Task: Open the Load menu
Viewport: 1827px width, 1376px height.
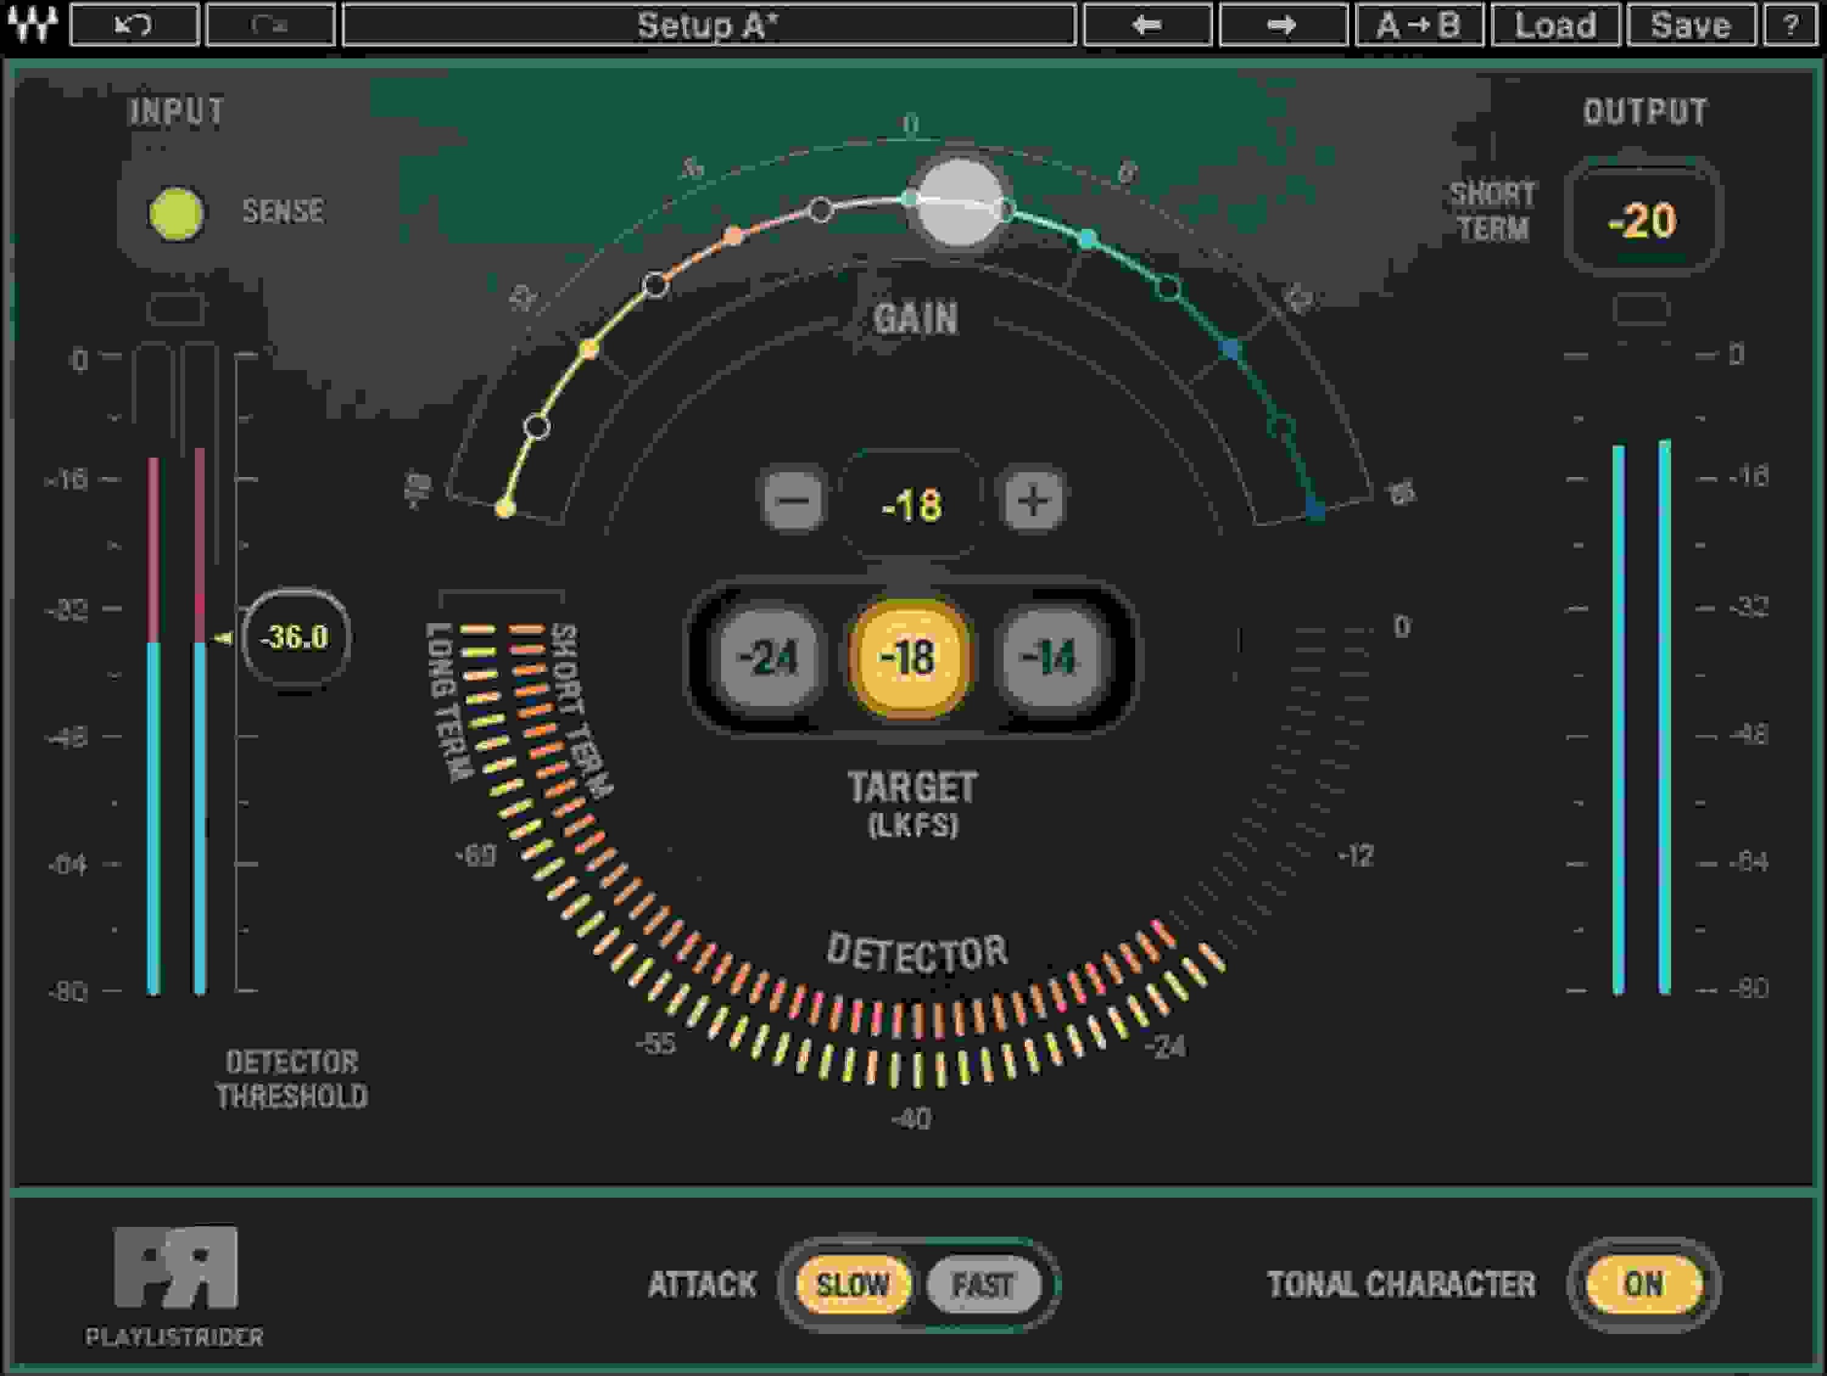Action: [1555, 25]
